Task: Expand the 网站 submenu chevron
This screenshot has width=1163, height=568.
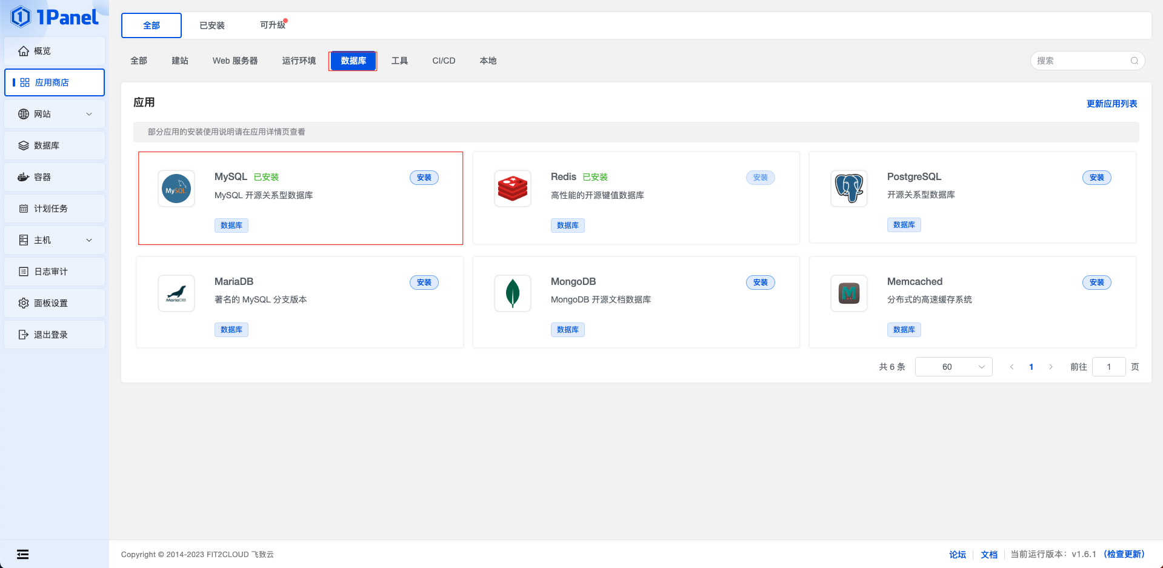Action: 89,114
